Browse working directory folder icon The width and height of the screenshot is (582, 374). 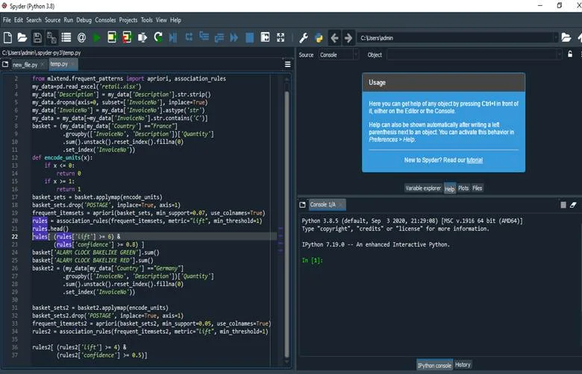click(566, 37)
